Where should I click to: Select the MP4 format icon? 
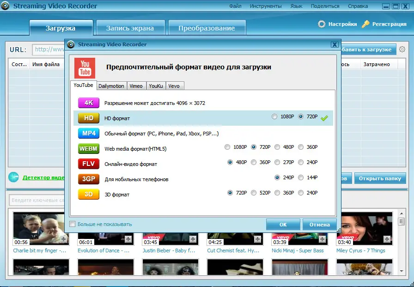(88, 133)
